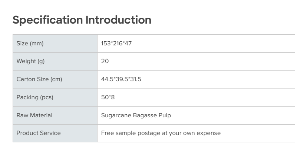
Task: Click the word Free in Product Service row
Action: coord(107,133)
